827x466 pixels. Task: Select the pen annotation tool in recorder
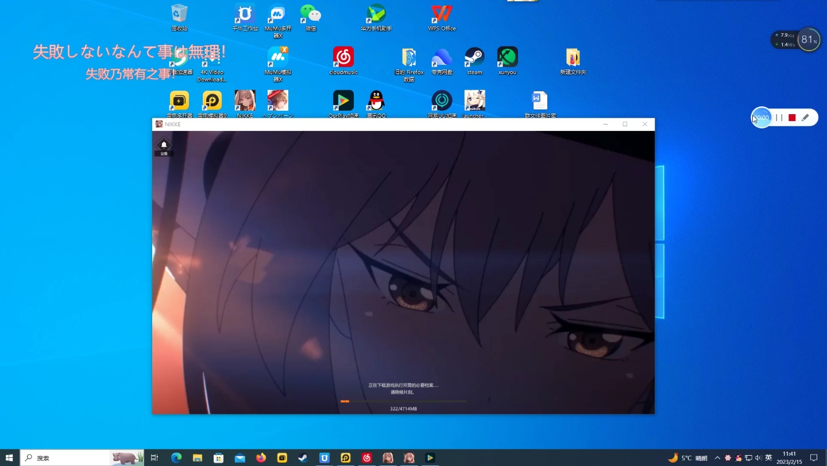pyautogui.click(x=805, y=118)
